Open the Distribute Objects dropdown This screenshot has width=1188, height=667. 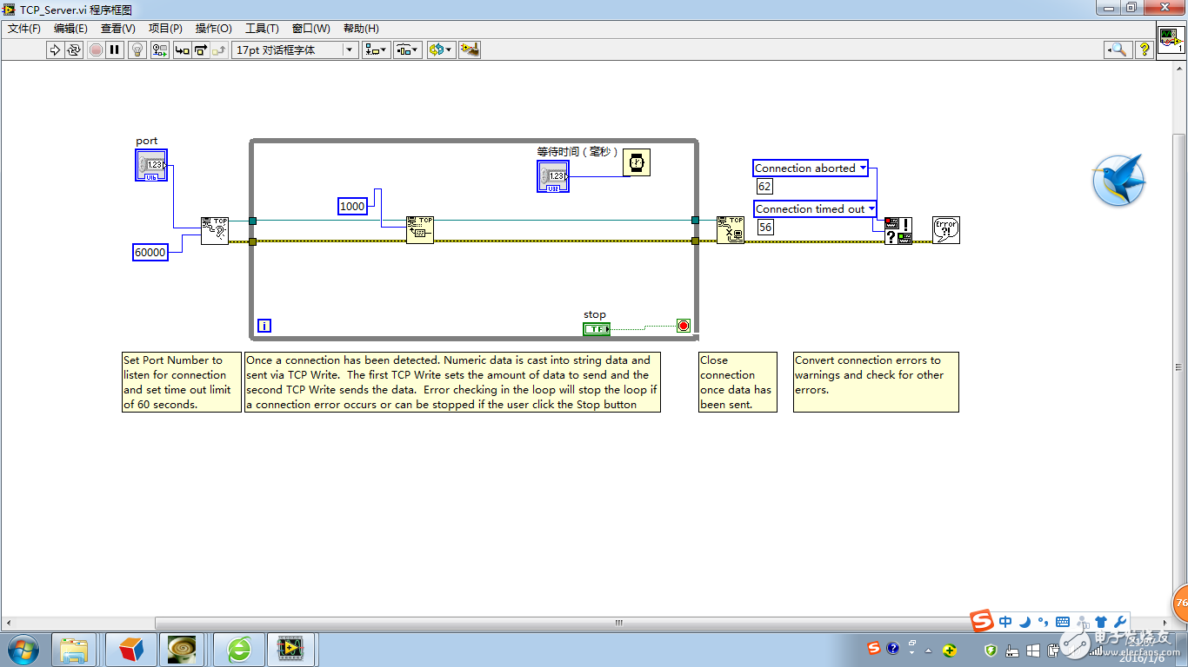point(408,50)
